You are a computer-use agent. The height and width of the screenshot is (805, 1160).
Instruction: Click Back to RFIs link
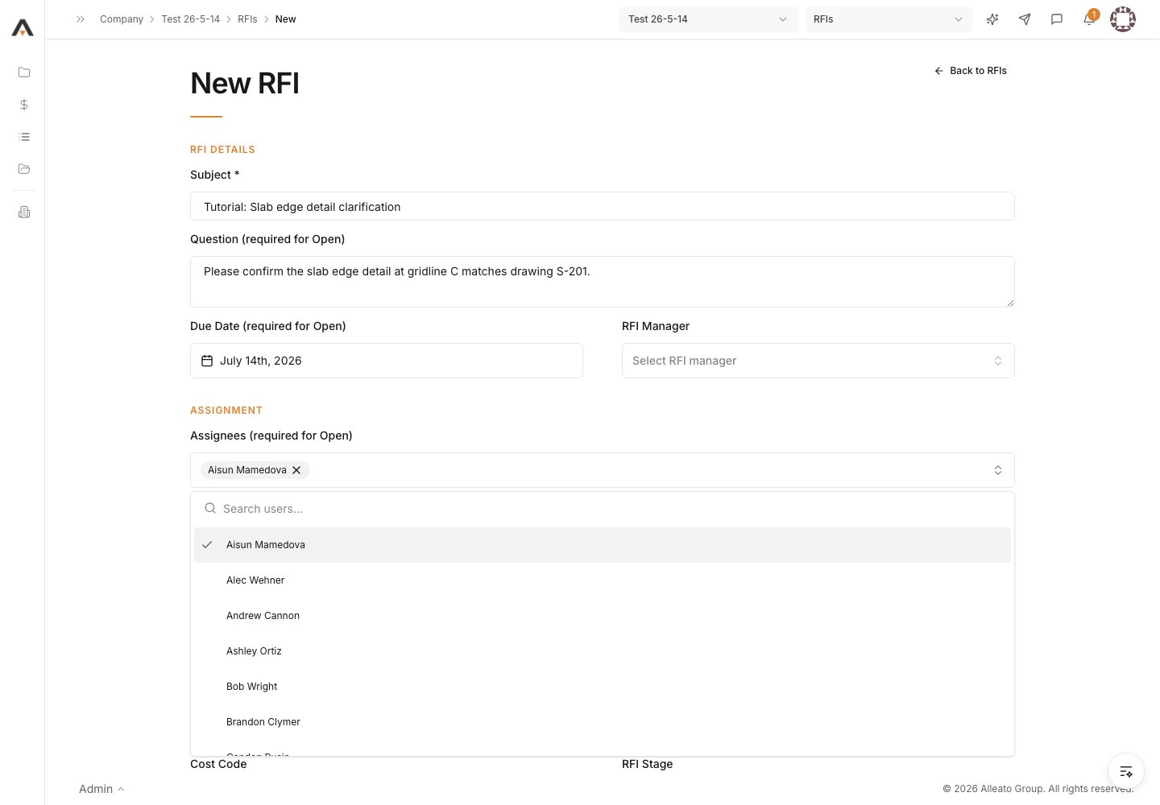click(971, 71)
